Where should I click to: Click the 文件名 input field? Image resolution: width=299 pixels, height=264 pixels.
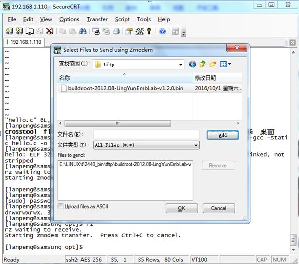point(146,135)
